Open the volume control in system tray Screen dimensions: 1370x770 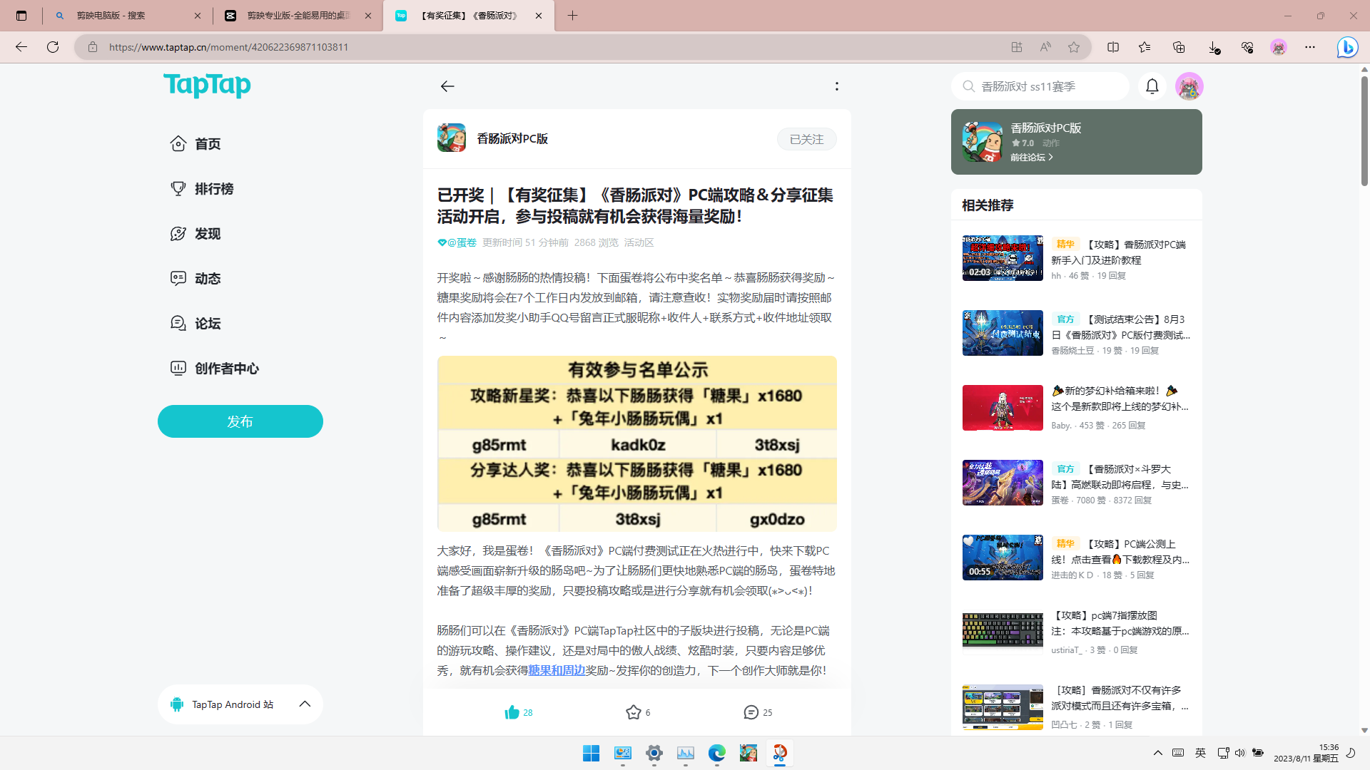(1240, 753)
